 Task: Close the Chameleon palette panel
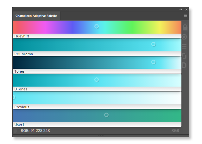click(x=186, y=10)
